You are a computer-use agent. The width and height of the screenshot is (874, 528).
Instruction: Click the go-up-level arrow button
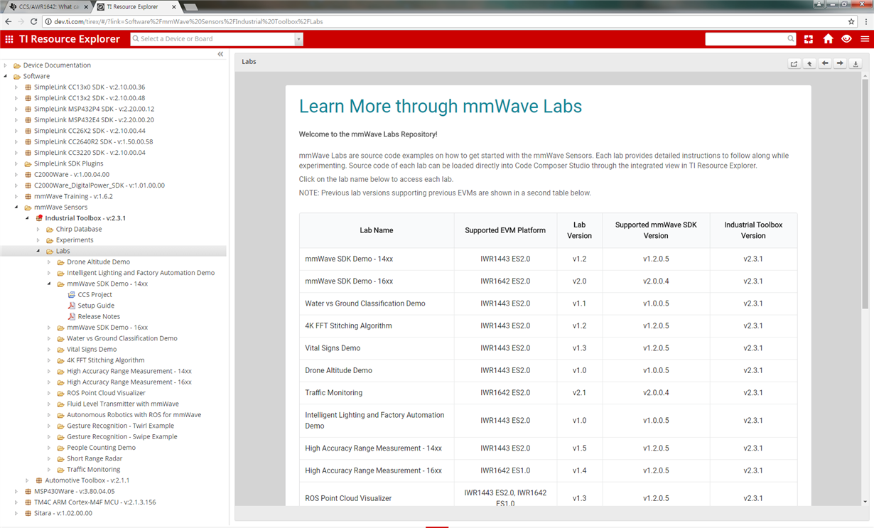point(809,64)
